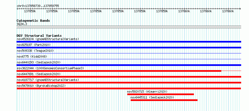Click the ruler's left arrow end
Screen dimensions: 249x111
(17, 9)
